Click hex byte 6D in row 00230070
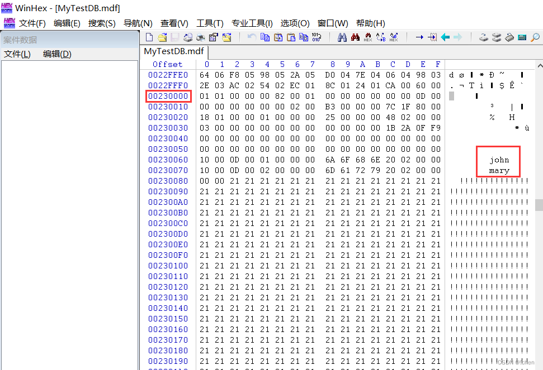Image resolution: width=543 pixels, height=370 pixels. pyautogui.click(x=330, y=170)
